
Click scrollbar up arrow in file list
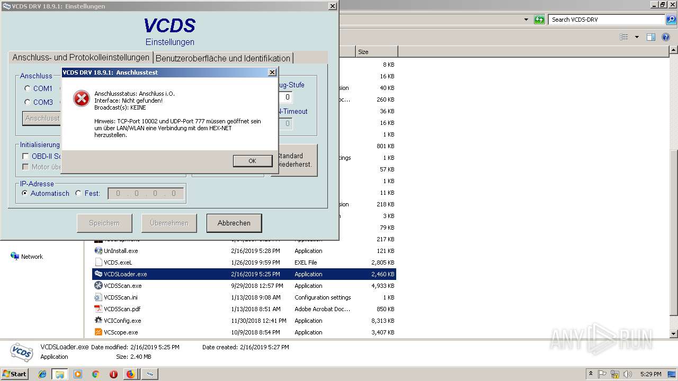pos(674,50)
